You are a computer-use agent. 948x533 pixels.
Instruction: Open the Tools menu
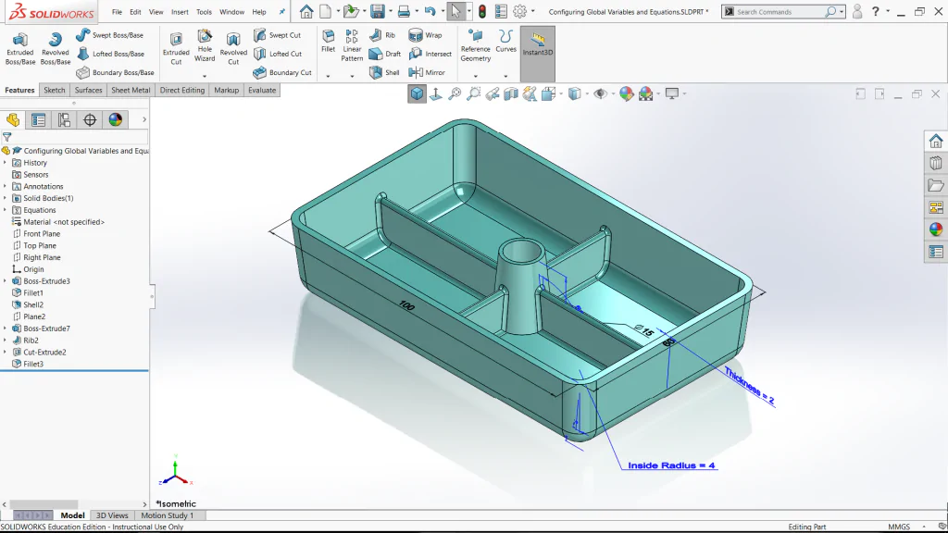click(x=204, y=12)
